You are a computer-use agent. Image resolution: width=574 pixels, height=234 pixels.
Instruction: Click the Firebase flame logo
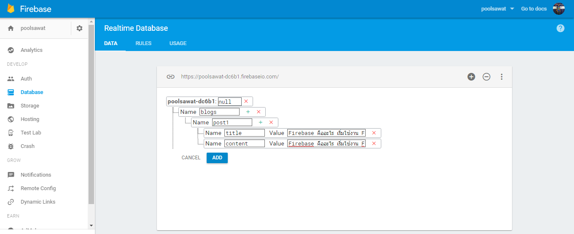11,8
